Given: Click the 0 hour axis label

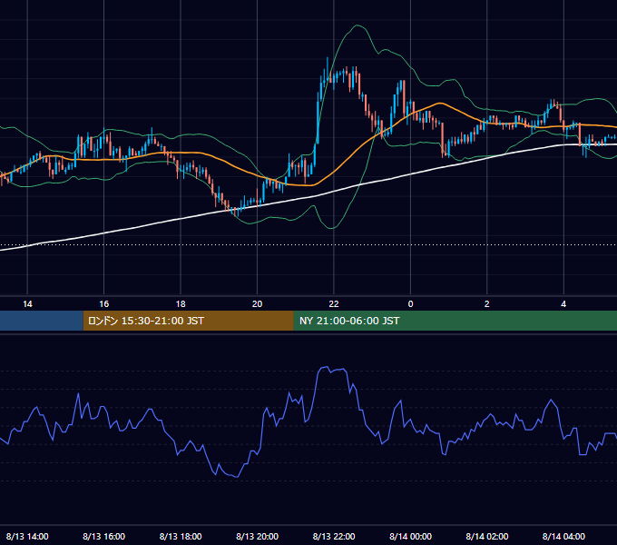Looking at the screenshot, I should [410, 304].
